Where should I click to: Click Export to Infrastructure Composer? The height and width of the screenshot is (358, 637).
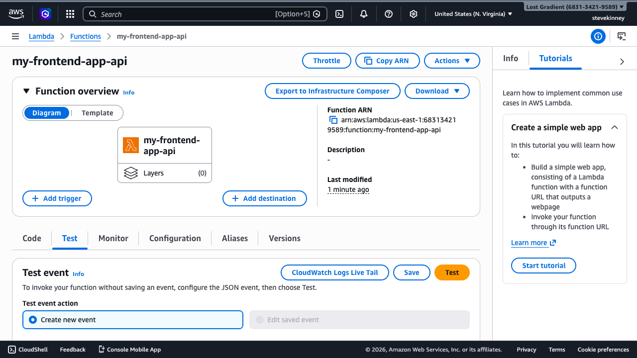pyautogui.click(x=332, y=91)
